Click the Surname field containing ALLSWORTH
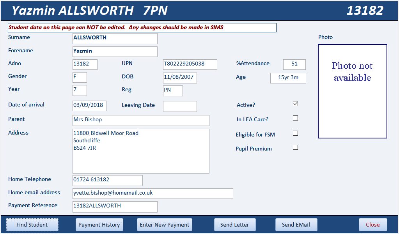Image resolution: width=399 pixels, height=234 pixels. [115, 39]
